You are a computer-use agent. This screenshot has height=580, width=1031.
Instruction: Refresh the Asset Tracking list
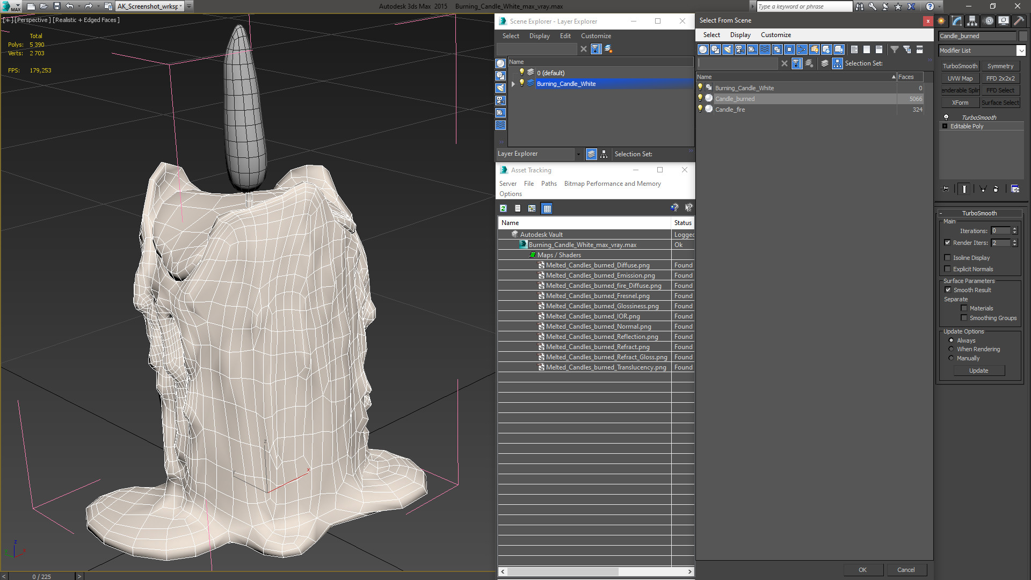coord(503,208)
